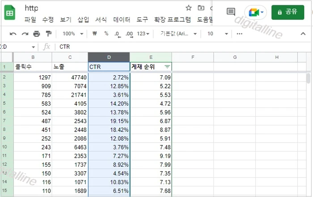Click cell with value 8.87

(x=151, y=130)
